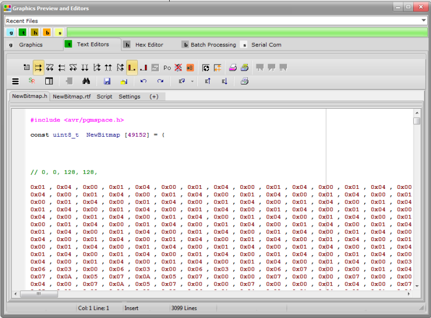
Task: Click the small table layout icon
Action: click(26, 67)
